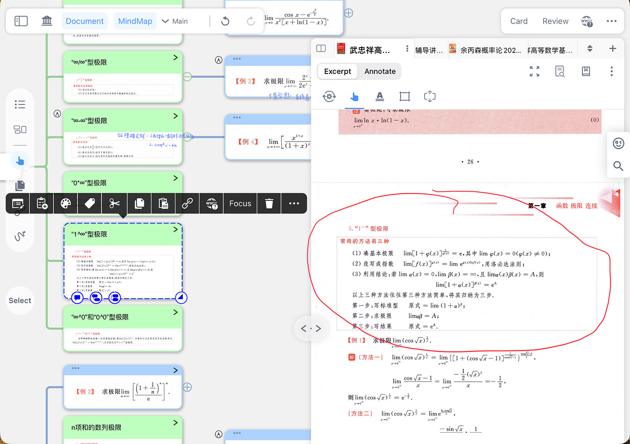Switch to the 辅导讲… document tab

pos(429,50)
